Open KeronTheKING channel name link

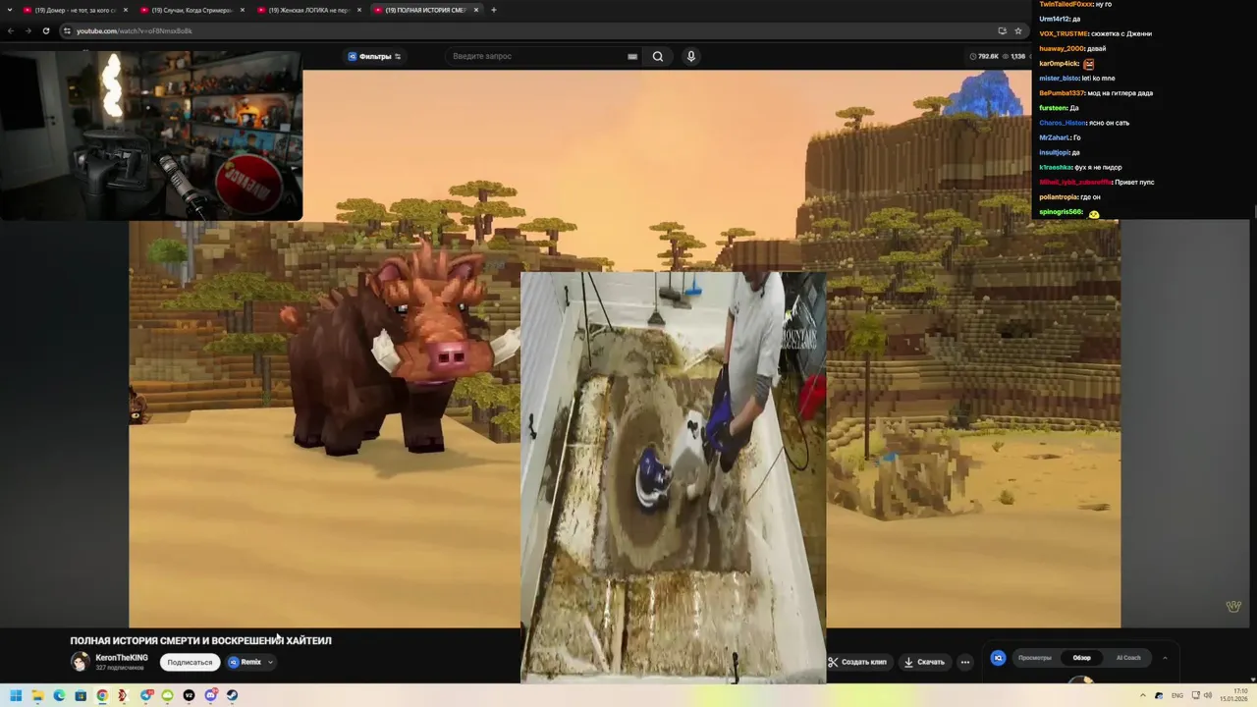point(122,658)
